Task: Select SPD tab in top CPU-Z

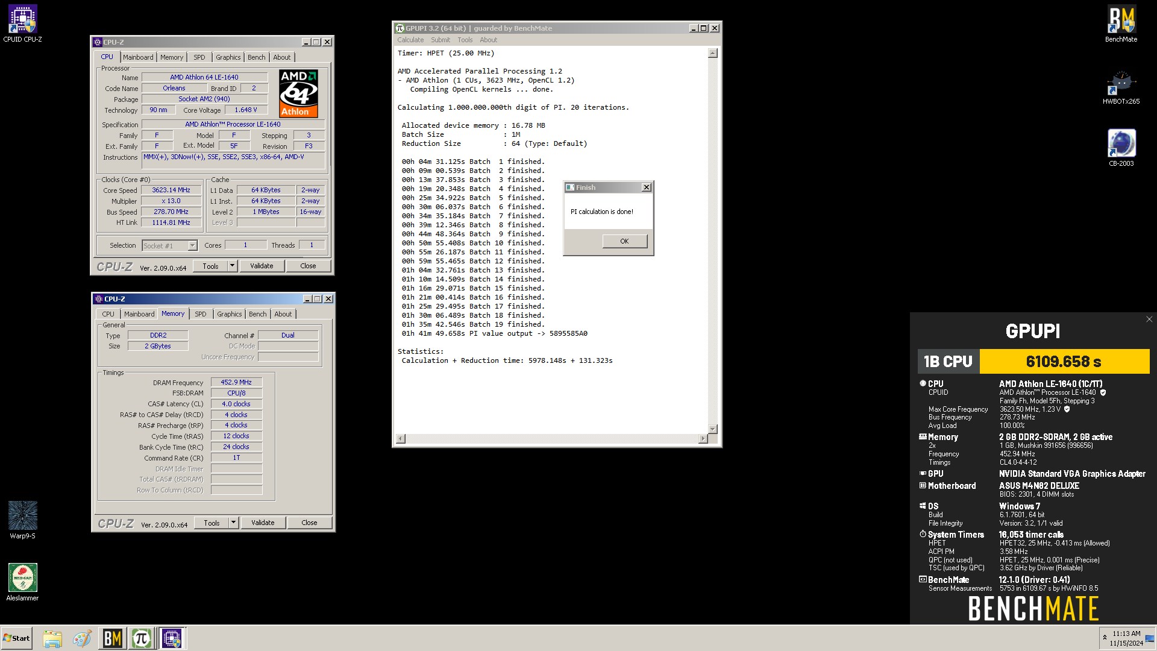Action: (199, 57)
